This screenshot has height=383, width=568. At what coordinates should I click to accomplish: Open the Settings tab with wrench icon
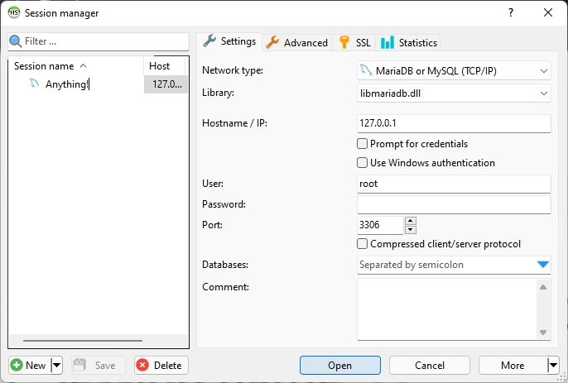tap(229, 41)
